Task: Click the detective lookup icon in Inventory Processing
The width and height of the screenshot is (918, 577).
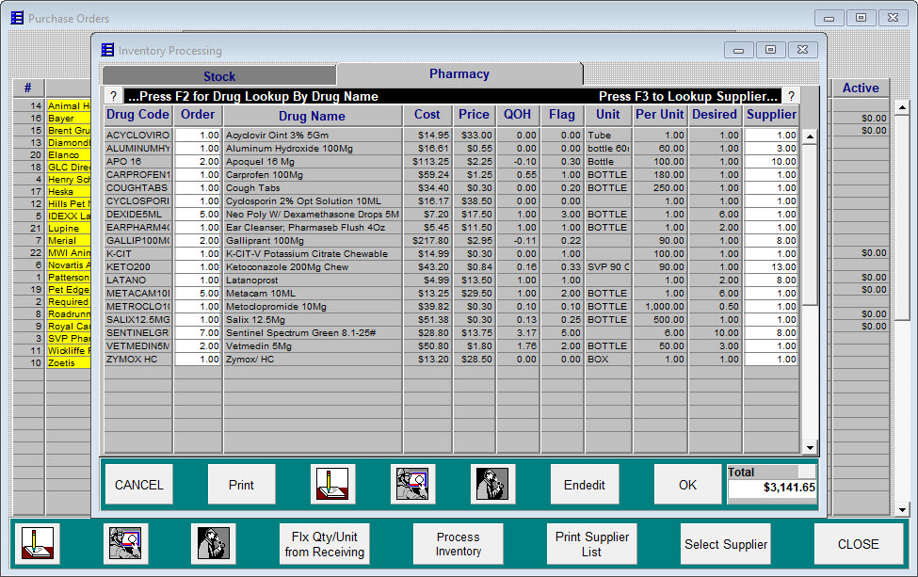Action: click(492, 485)
